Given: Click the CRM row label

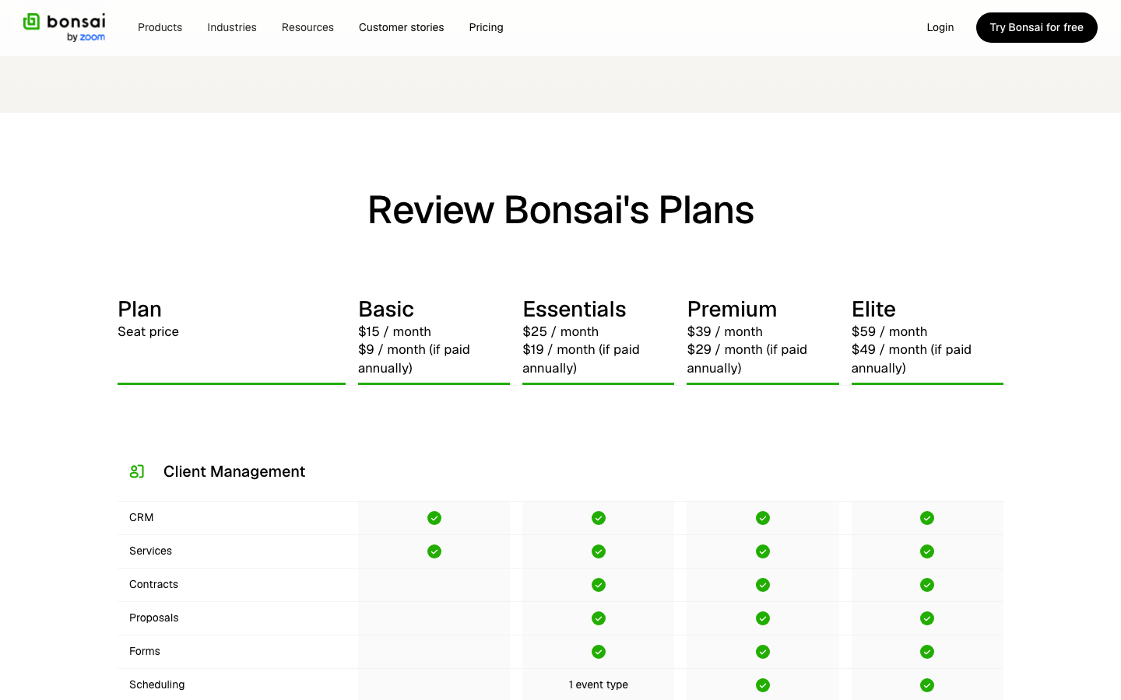Looking at the screenshot, I should coord(142,517).
